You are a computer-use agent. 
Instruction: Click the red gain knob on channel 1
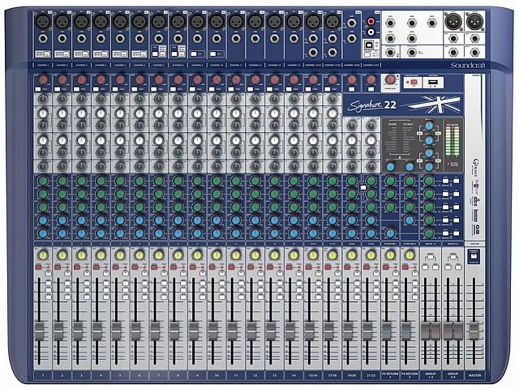[42, 79]
